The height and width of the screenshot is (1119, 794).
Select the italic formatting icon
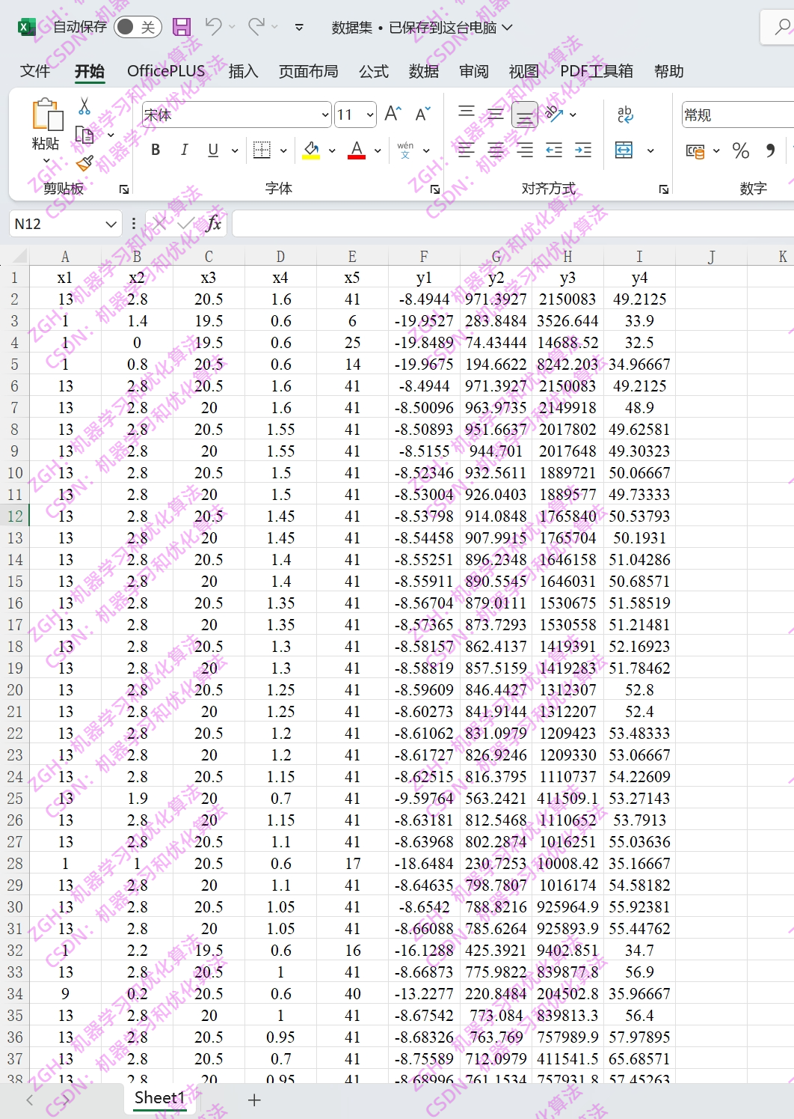184,150
